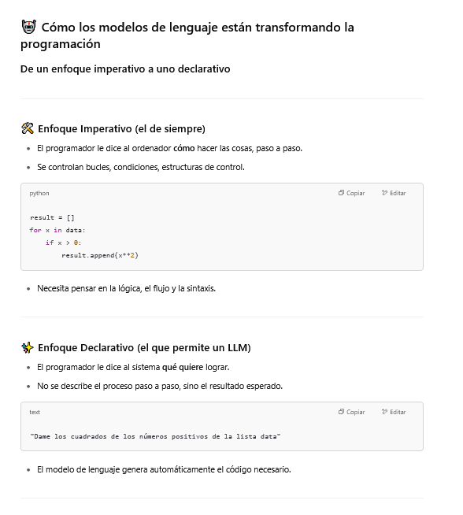Click the copy icon in text code block
463x515 pixels.
point(341,412)
